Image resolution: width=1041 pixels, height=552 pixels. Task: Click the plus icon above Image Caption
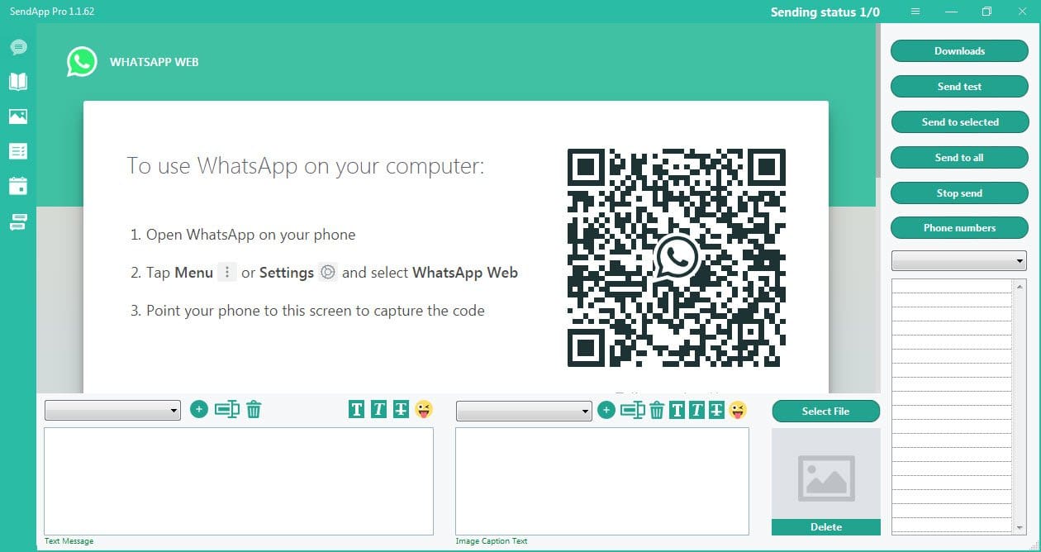(606, 410)
